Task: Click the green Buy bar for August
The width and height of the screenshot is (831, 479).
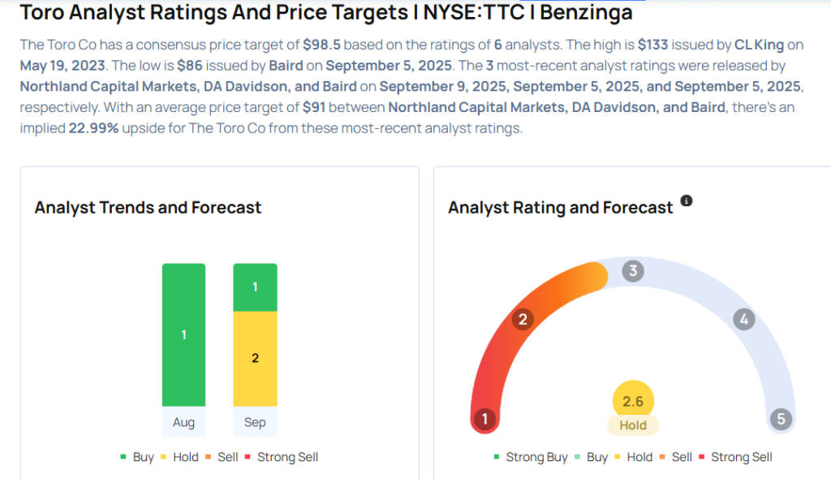Action: [183, 334]
